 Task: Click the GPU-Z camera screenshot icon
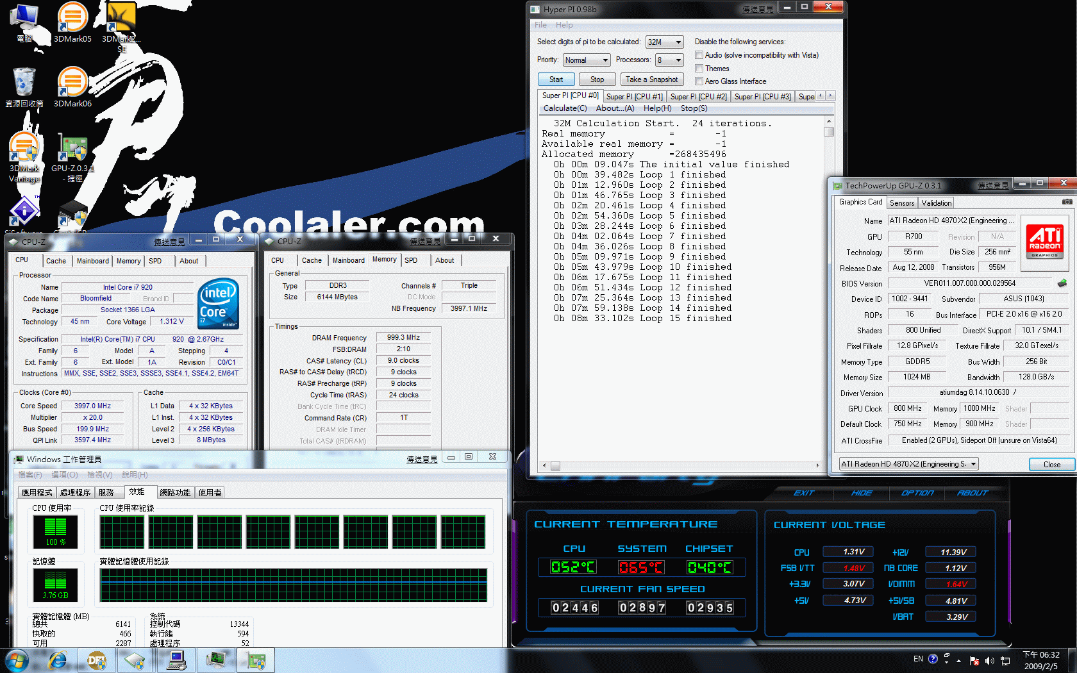[1067, 202]
